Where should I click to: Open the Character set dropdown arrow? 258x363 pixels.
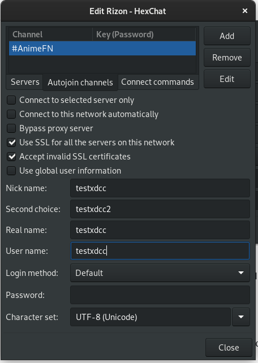(x=241, y=317)
